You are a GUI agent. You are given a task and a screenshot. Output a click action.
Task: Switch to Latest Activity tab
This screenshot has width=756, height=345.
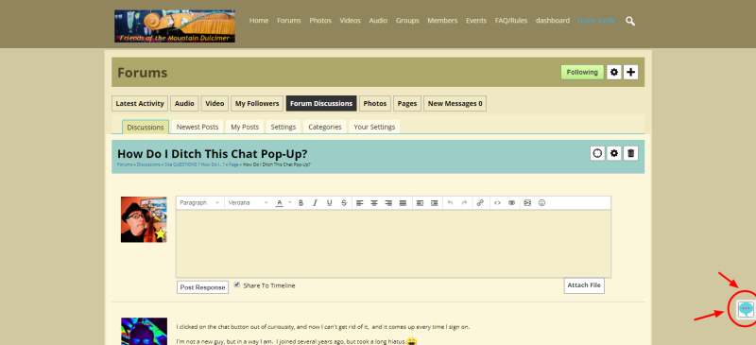click(140, 103)
